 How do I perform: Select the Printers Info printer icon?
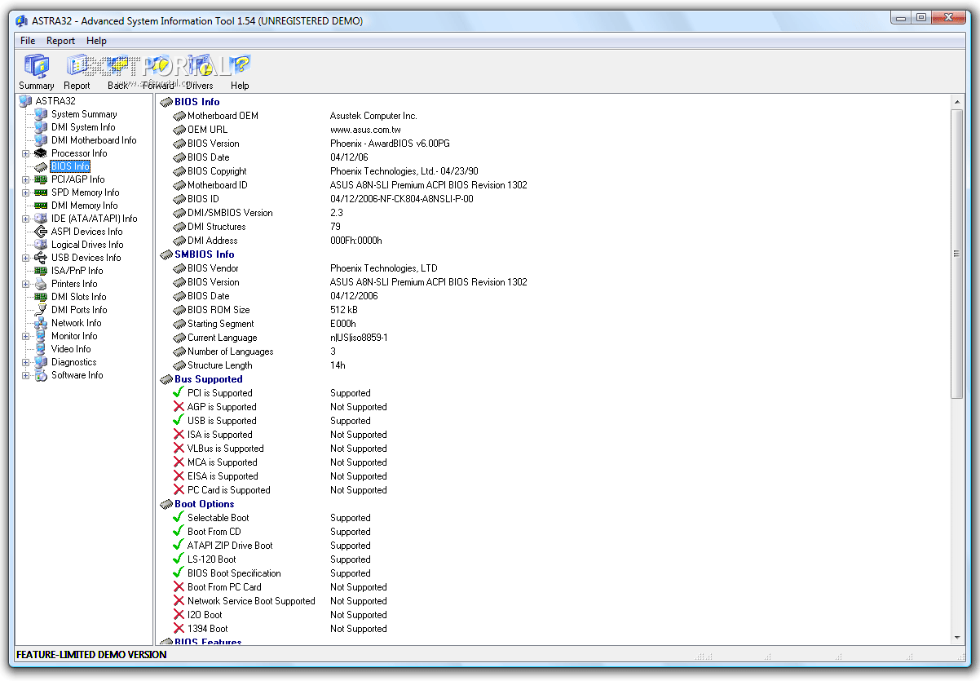41,284
